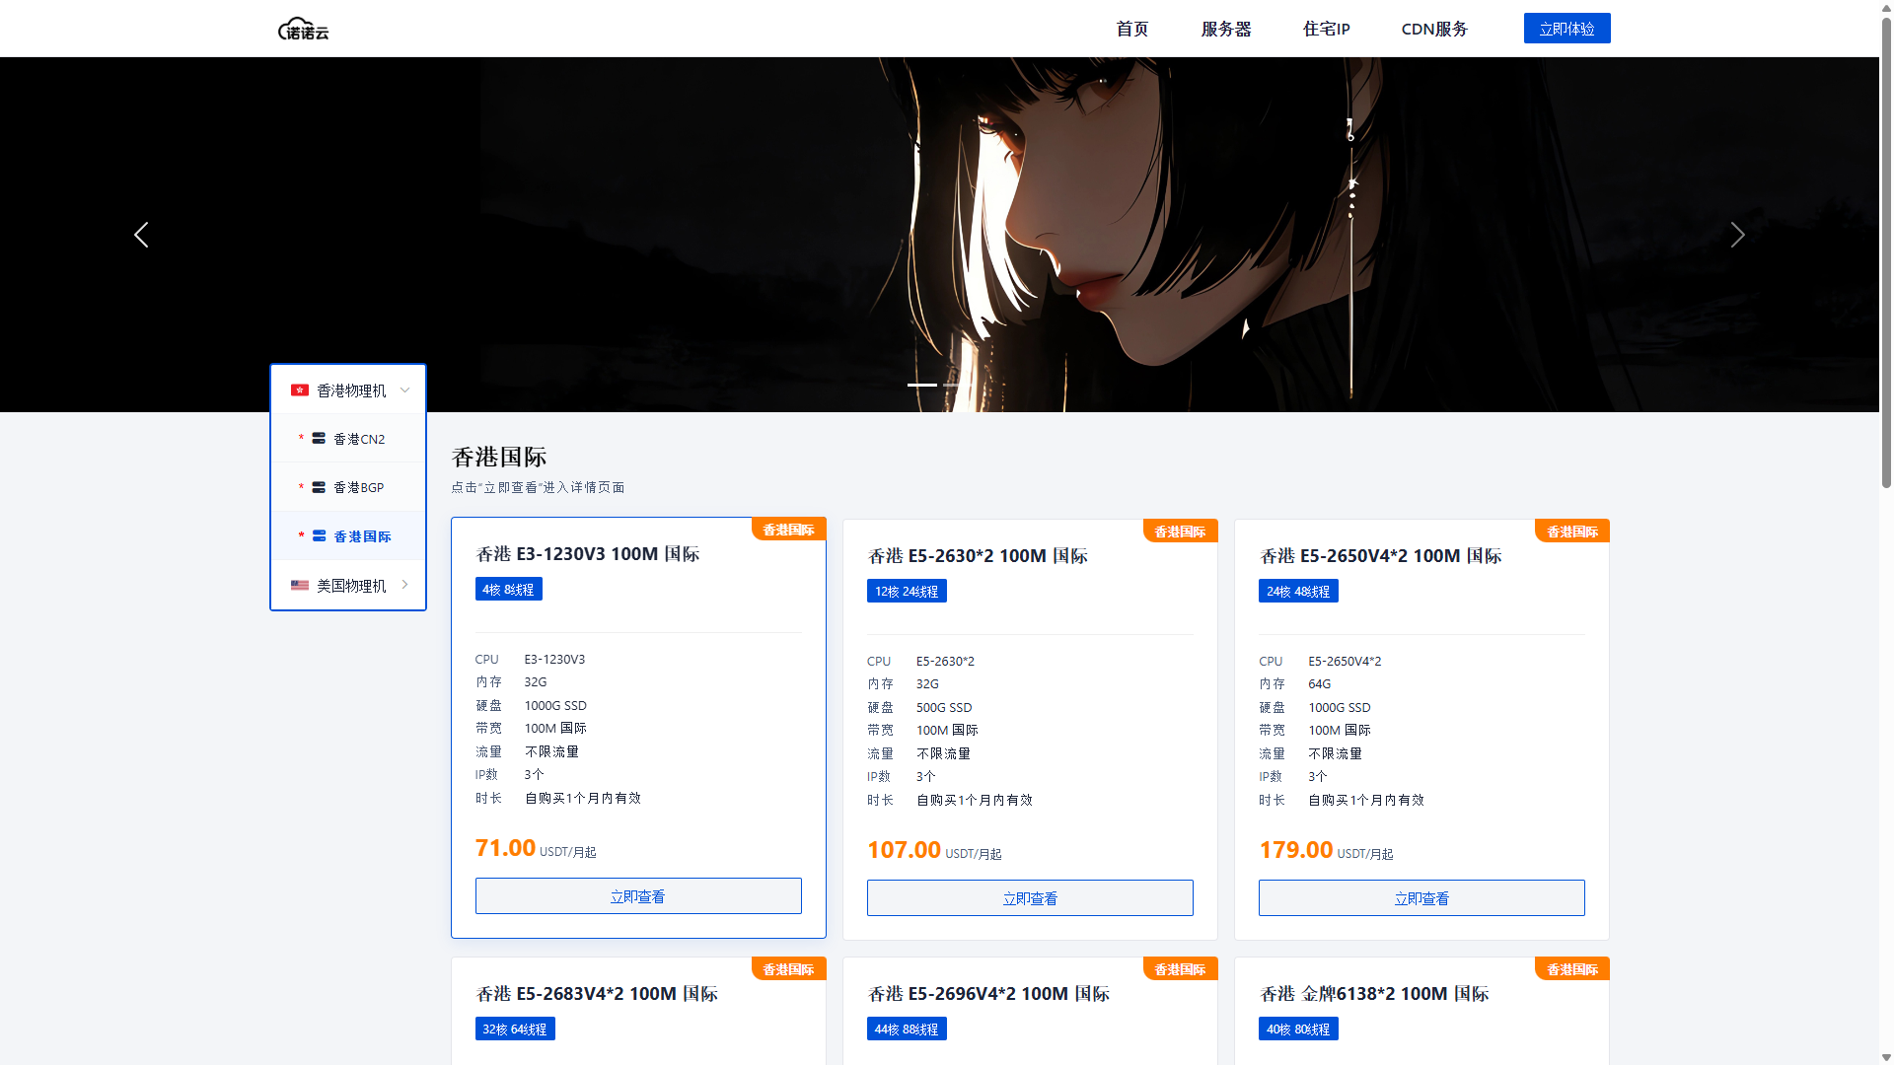1894x1065 pixels.
Task: Click 香港国际 tag on E5-2630*2 card
Action: click(x=1180, y=532)
